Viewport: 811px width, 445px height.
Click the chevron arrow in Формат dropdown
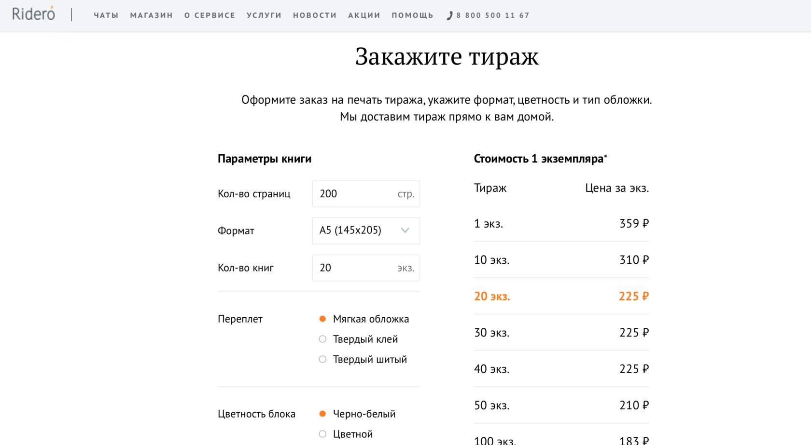tap(405, 230)
